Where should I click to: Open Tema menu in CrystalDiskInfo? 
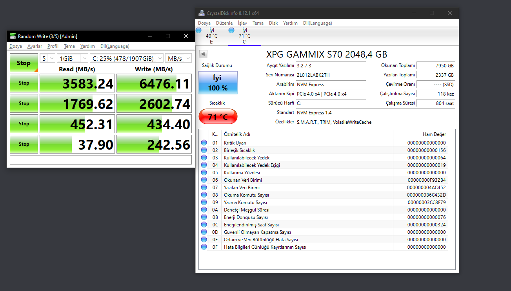(x=258, y=23)
